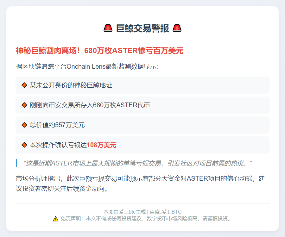This screenshot has height=237, width=285.
Task: Collapse the analyst commentary paragraph
Action: point(142,183)
